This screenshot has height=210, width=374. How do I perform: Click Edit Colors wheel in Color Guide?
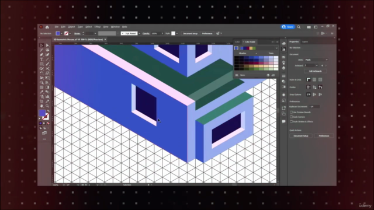coord(268,75)
